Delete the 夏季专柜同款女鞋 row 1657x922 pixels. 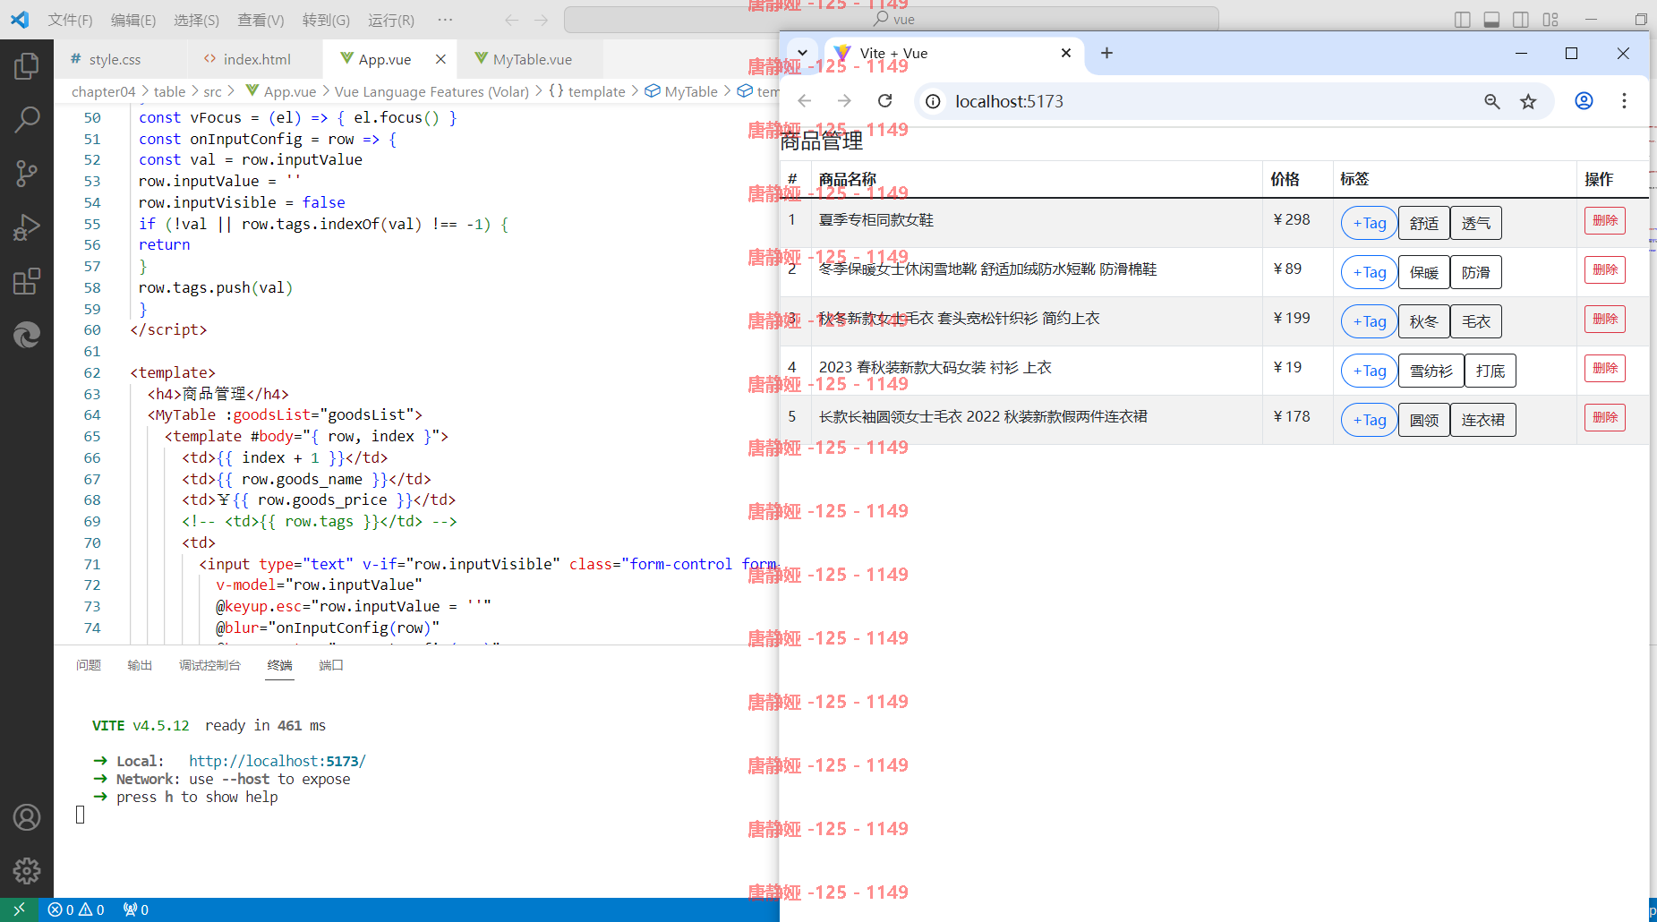tap(1605, 220)
